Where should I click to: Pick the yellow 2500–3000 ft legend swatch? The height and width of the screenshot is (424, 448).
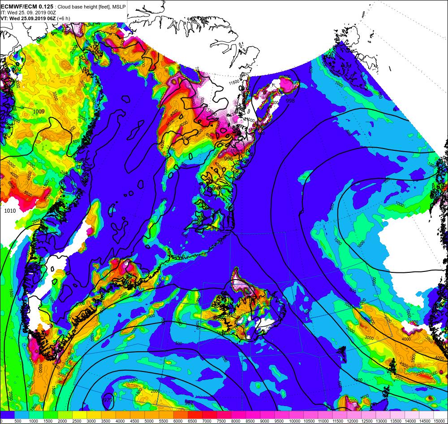pyautogui.click(x=79, y=415)
